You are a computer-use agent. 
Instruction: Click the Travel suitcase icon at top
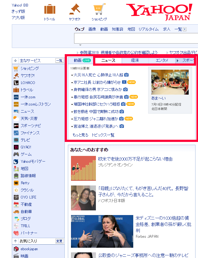tap(49, 10)
